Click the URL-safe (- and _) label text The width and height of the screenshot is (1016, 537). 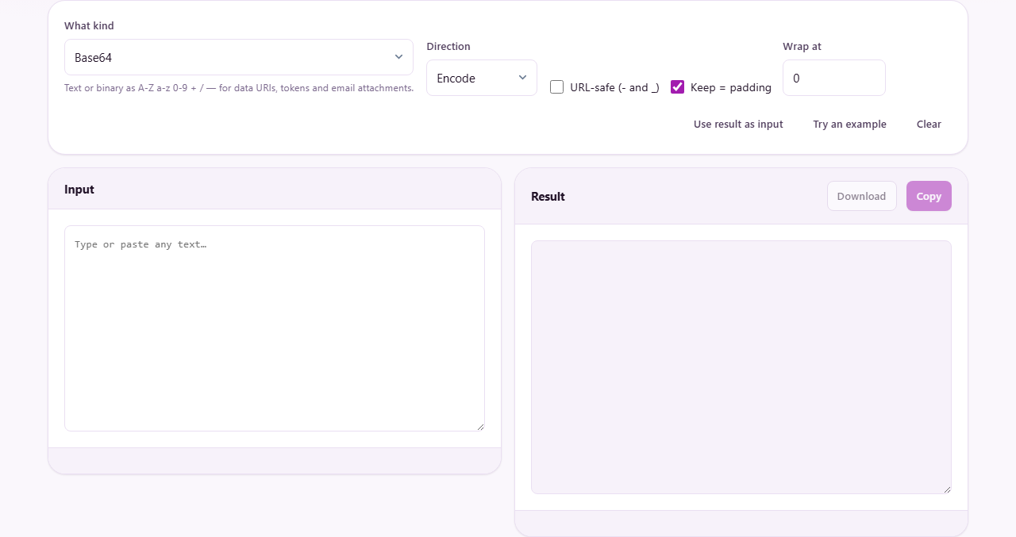614,87
